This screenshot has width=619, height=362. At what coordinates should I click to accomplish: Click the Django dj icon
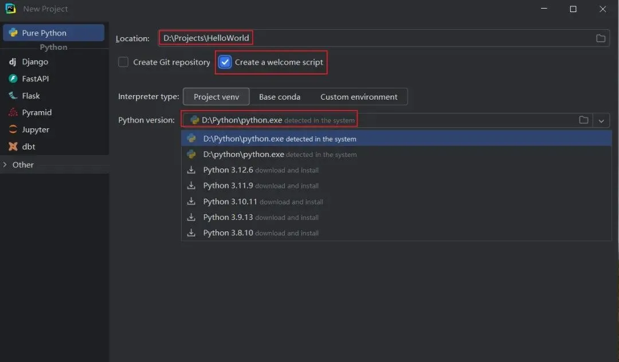pos(13,62)
